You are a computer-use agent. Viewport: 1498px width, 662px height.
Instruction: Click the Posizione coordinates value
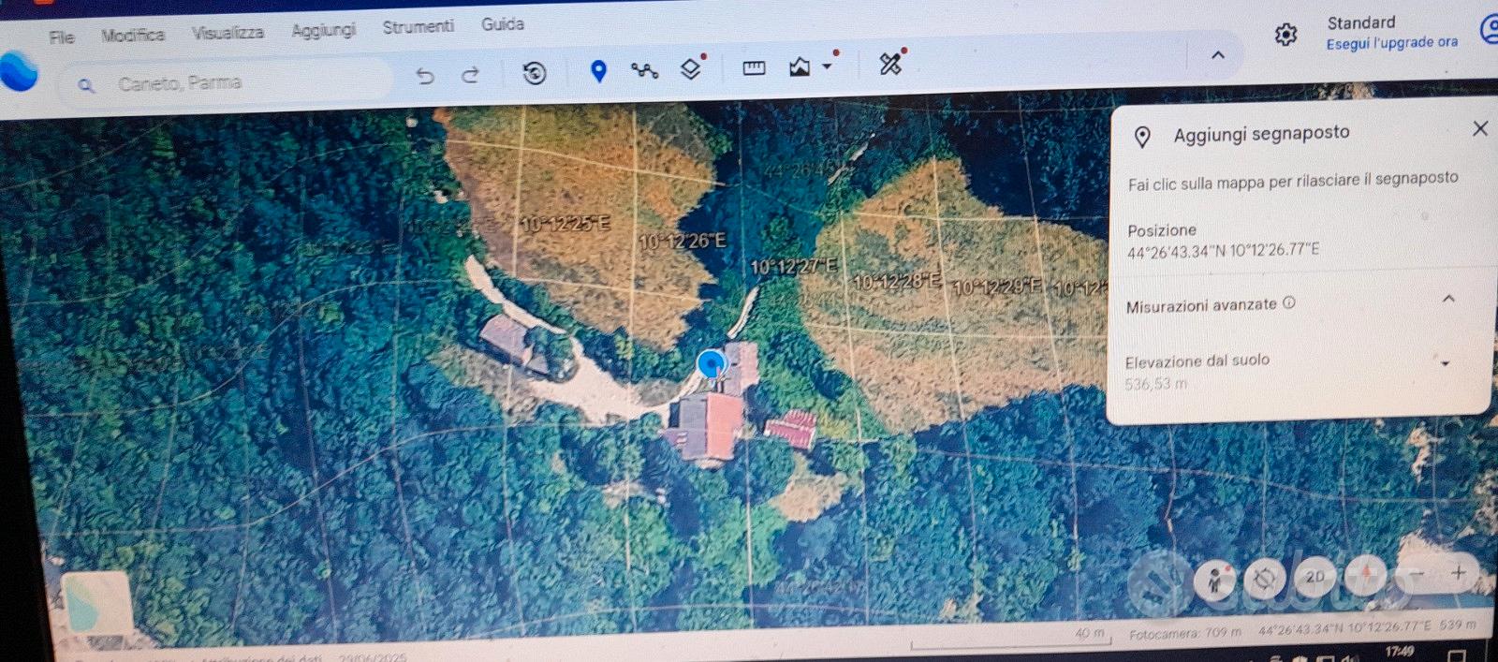[1223, 251]
